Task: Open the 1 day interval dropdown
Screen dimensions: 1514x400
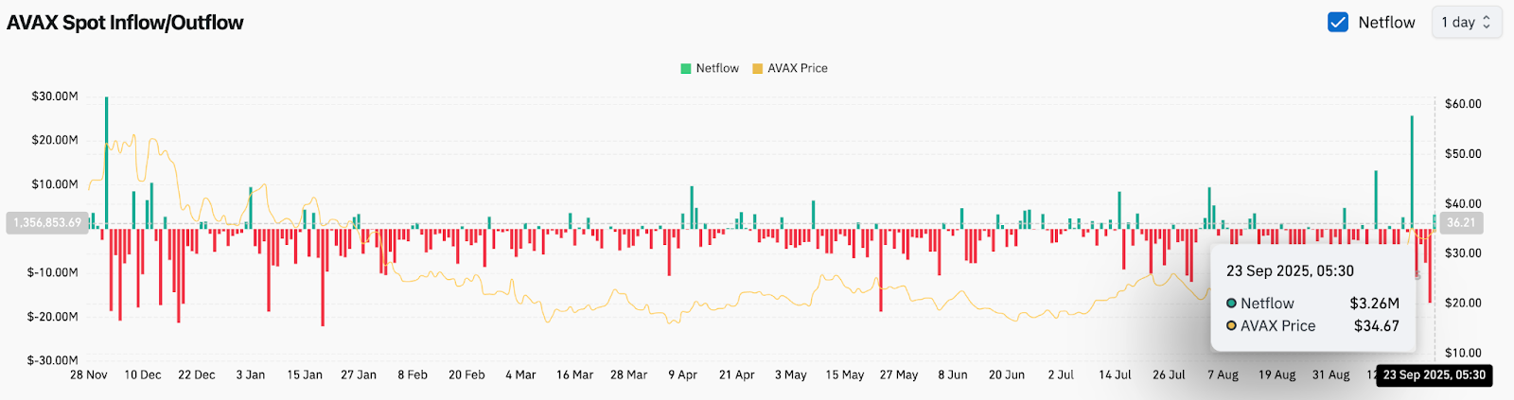Action: [x=1465, y=23]
